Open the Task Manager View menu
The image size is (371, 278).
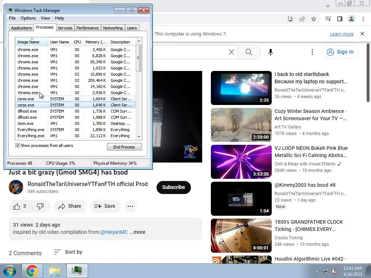point(45,18)
